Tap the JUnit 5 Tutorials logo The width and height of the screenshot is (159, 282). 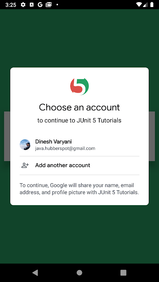pyautogui.click(x=79, y=86)
